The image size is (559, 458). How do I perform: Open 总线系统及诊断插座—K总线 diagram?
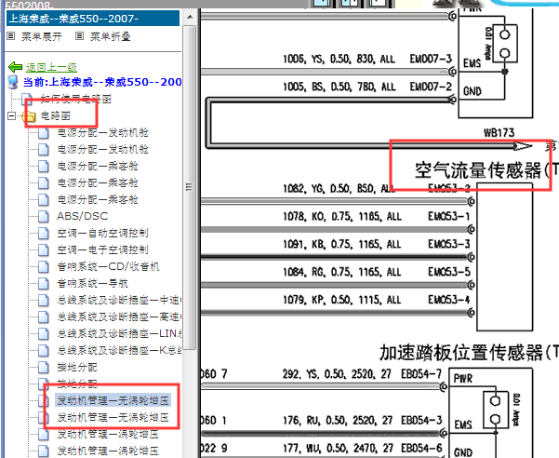coord(119,350)
